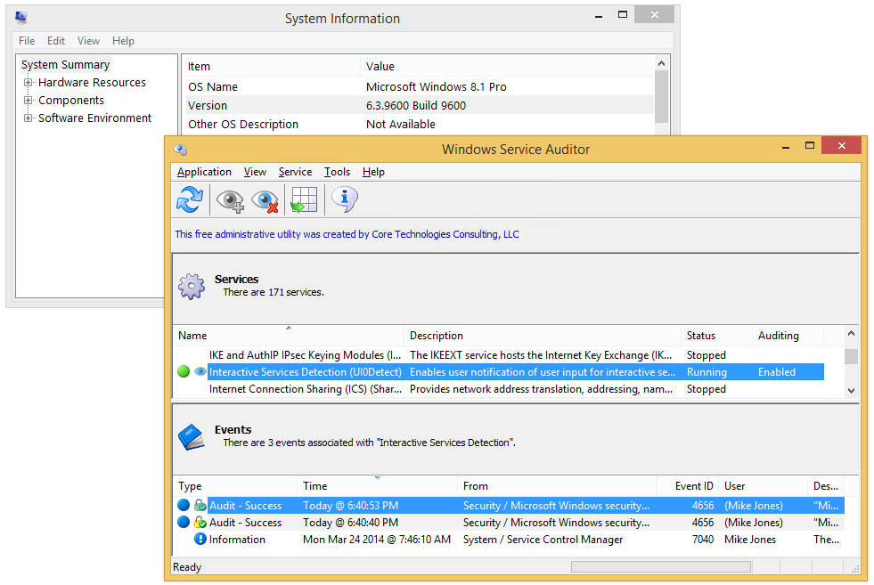Sort events by the User column header

tap(763, 486)
